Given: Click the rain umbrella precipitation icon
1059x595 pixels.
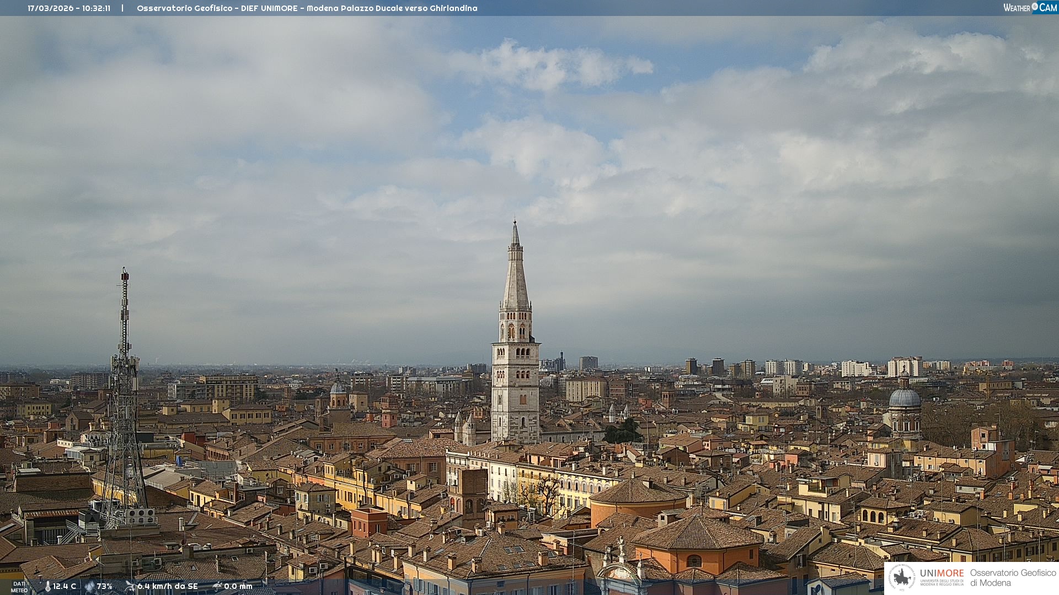Looking at the screenshot, I should [217, 586].
